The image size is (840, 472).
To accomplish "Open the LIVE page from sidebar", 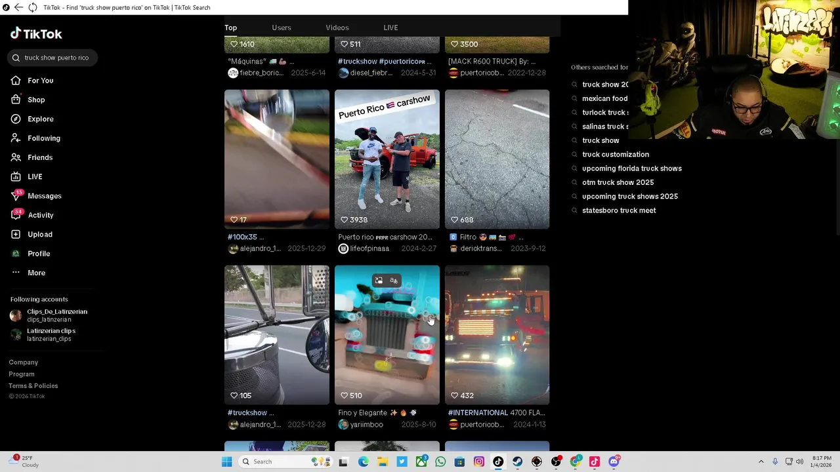I will pos(26,177).
